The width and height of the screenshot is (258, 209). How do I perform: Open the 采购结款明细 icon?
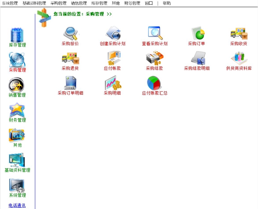pos(198,58)
